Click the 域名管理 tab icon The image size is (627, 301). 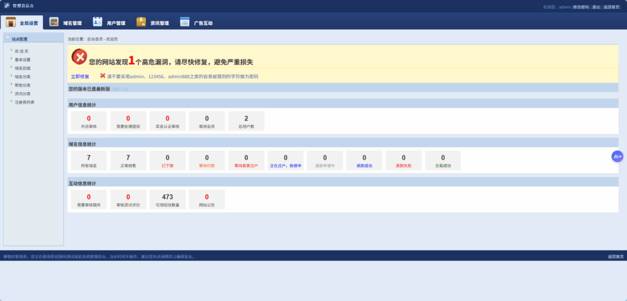tap(54, 23)
